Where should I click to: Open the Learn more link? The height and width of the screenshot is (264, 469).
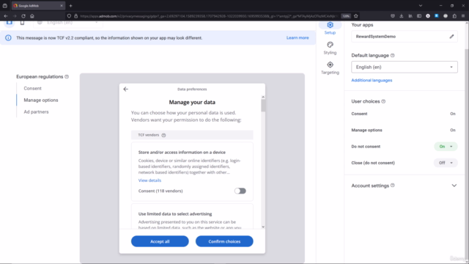tap(298, 37)
